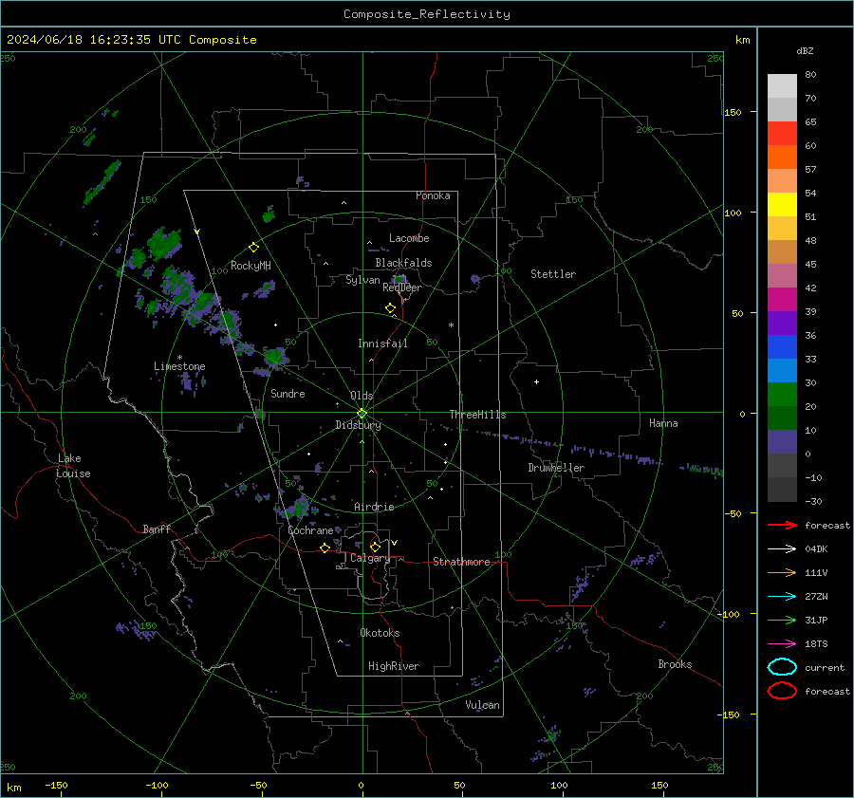The width and height of the screenshot is (854, 798).
Task: Click the Okotoks label
Action: coord(380,632)
